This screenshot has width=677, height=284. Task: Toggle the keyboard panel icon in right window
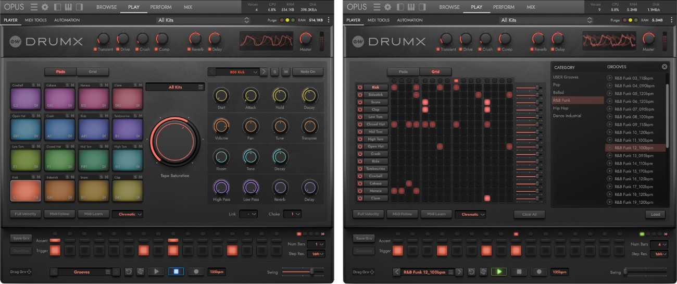(x=412, y=7)
